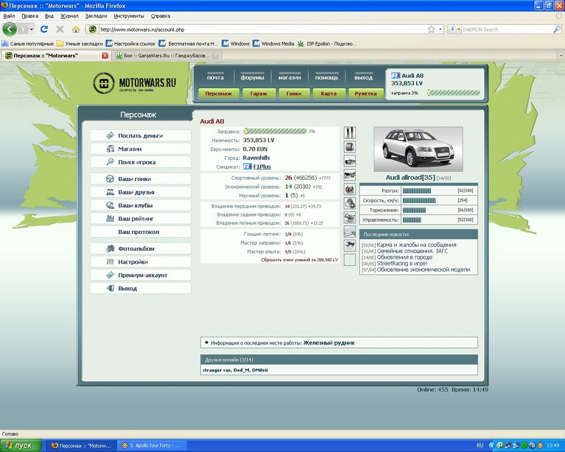Viewport: 565px width, 452px height.
Task: Click the Motorwars.ru logo
Action: [134, 83]
